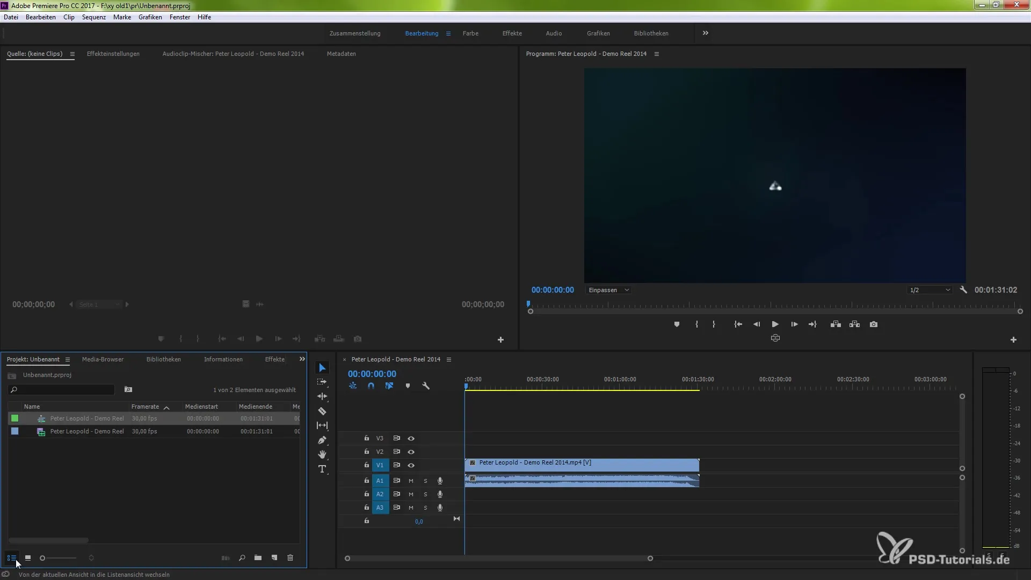1031x580 pixels.
Task: Add marker in Program monitor
Action: pos(677,324)
